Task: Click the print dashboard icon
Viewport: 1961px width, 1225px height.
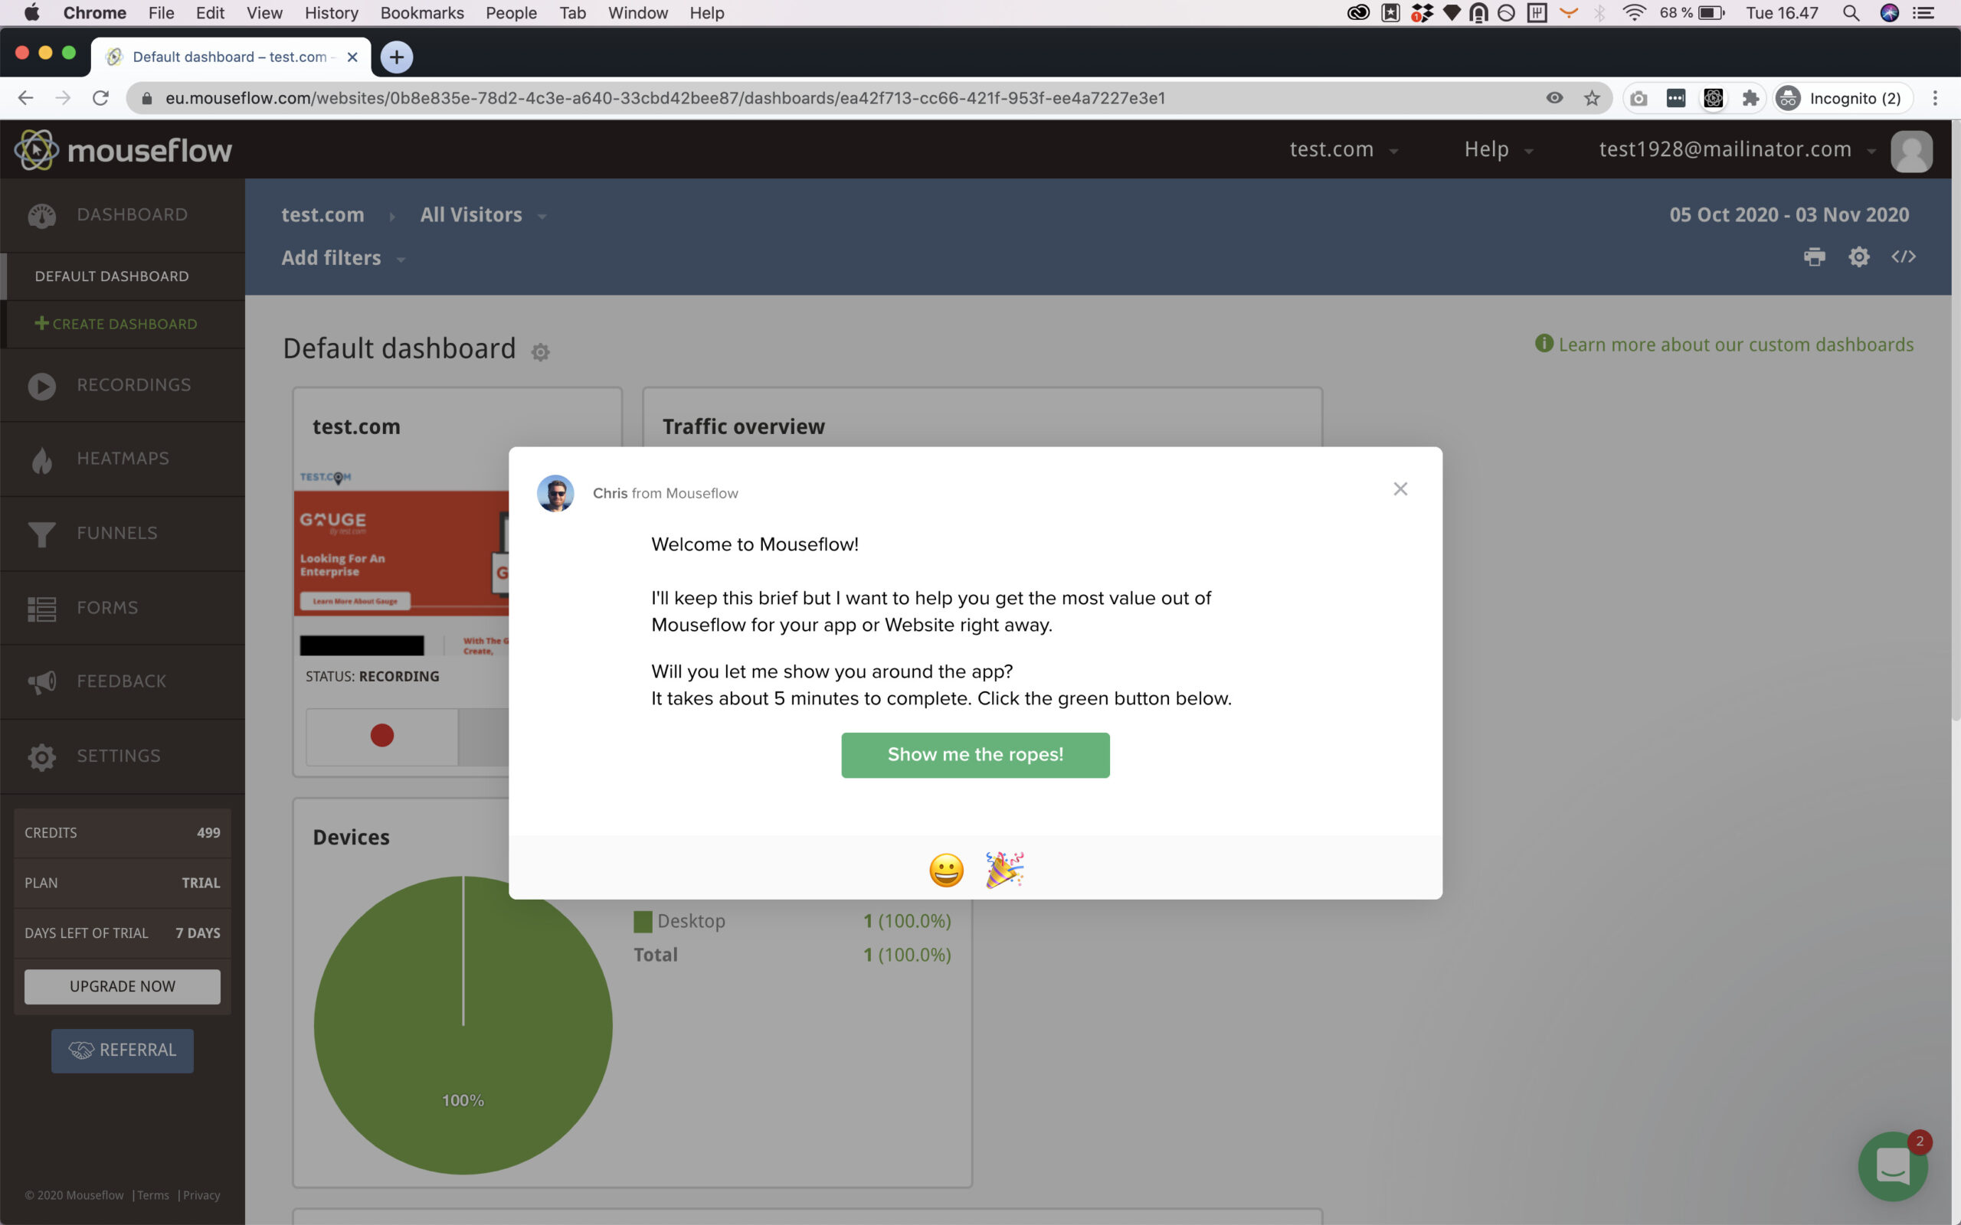Action: pos(1815,256)
